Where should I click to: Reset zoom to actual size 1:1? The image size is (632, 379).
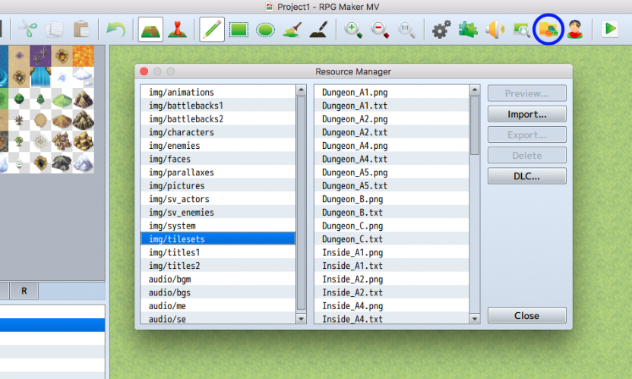pyautogui.click(x=406, y=30)
